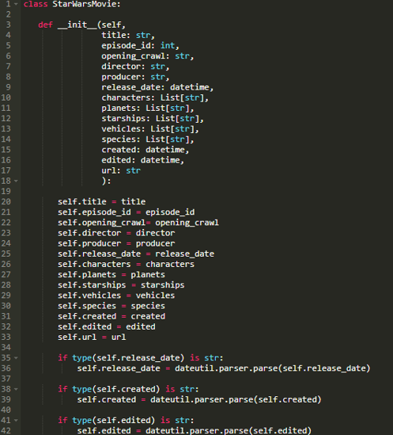
Task: Collapse the fold arrow at line 18
Action: 16,181
